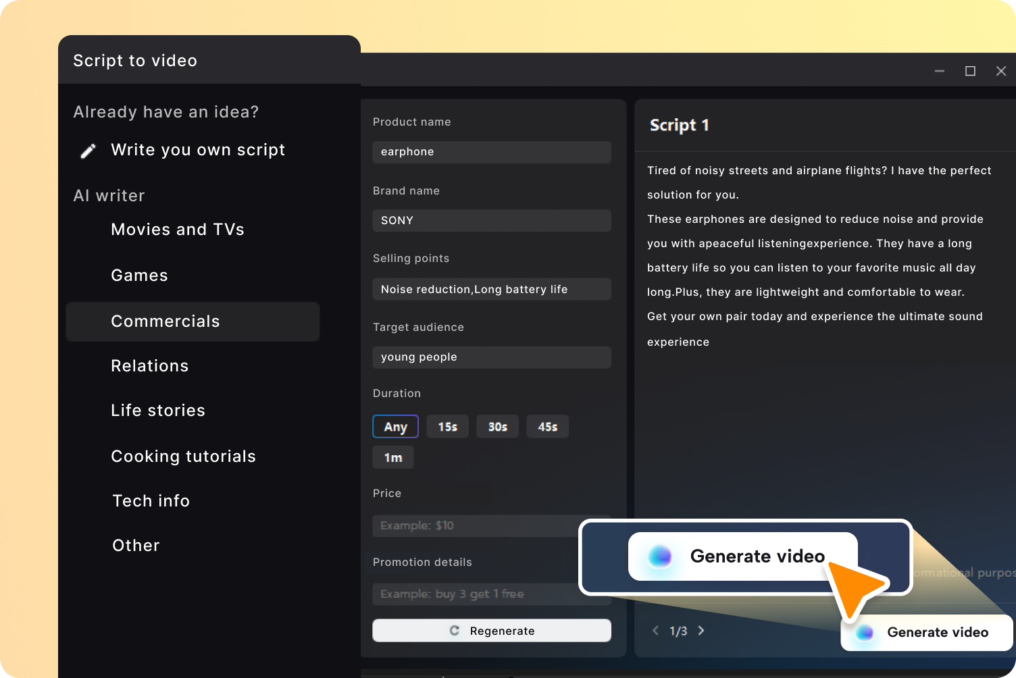Go to previous script with left chevron
The height and width of the screenshot is (678, 1016).
(655, 631)
